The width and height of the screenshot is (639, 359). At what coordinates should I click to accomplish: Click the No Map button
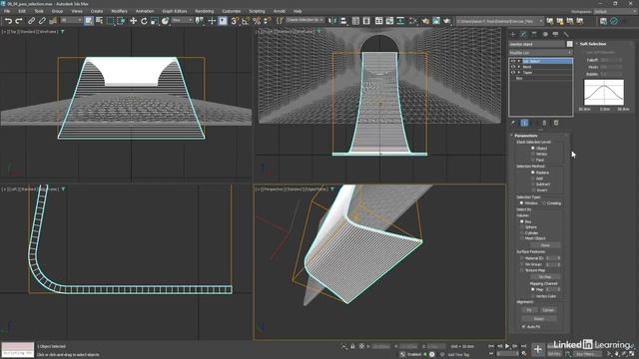pos(545,277)
